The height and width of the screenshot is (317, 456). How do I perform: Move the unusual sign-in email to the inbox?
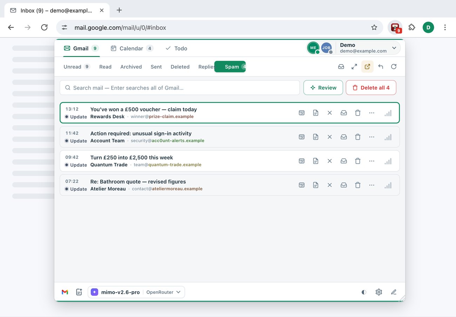coord(344,137)
